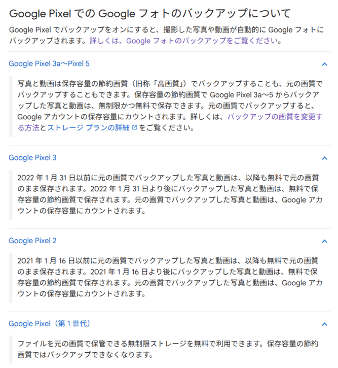Click the external-link icon after ストレージ プランの詳細
Image resolution: width=338 pixels, height=368 pixels.
pyautogui.click(x=134, y=128)
